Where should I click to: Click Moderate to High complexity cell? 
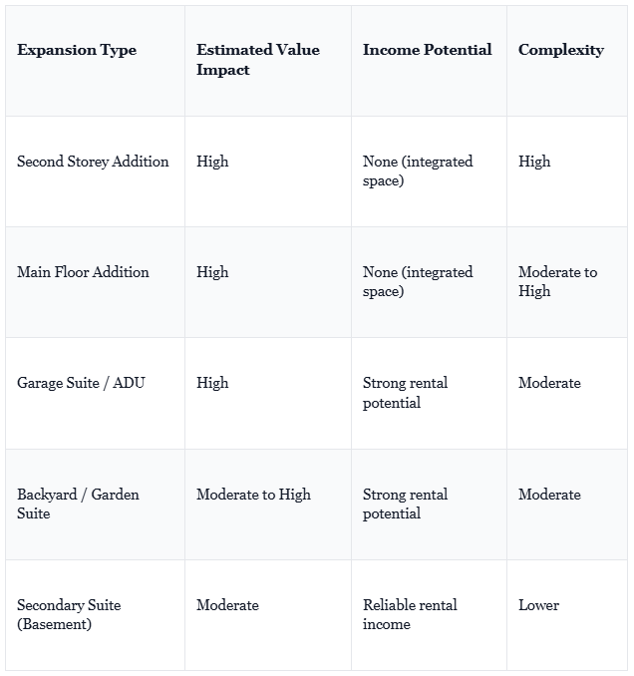pyautogui.click(x=557, y=281)
